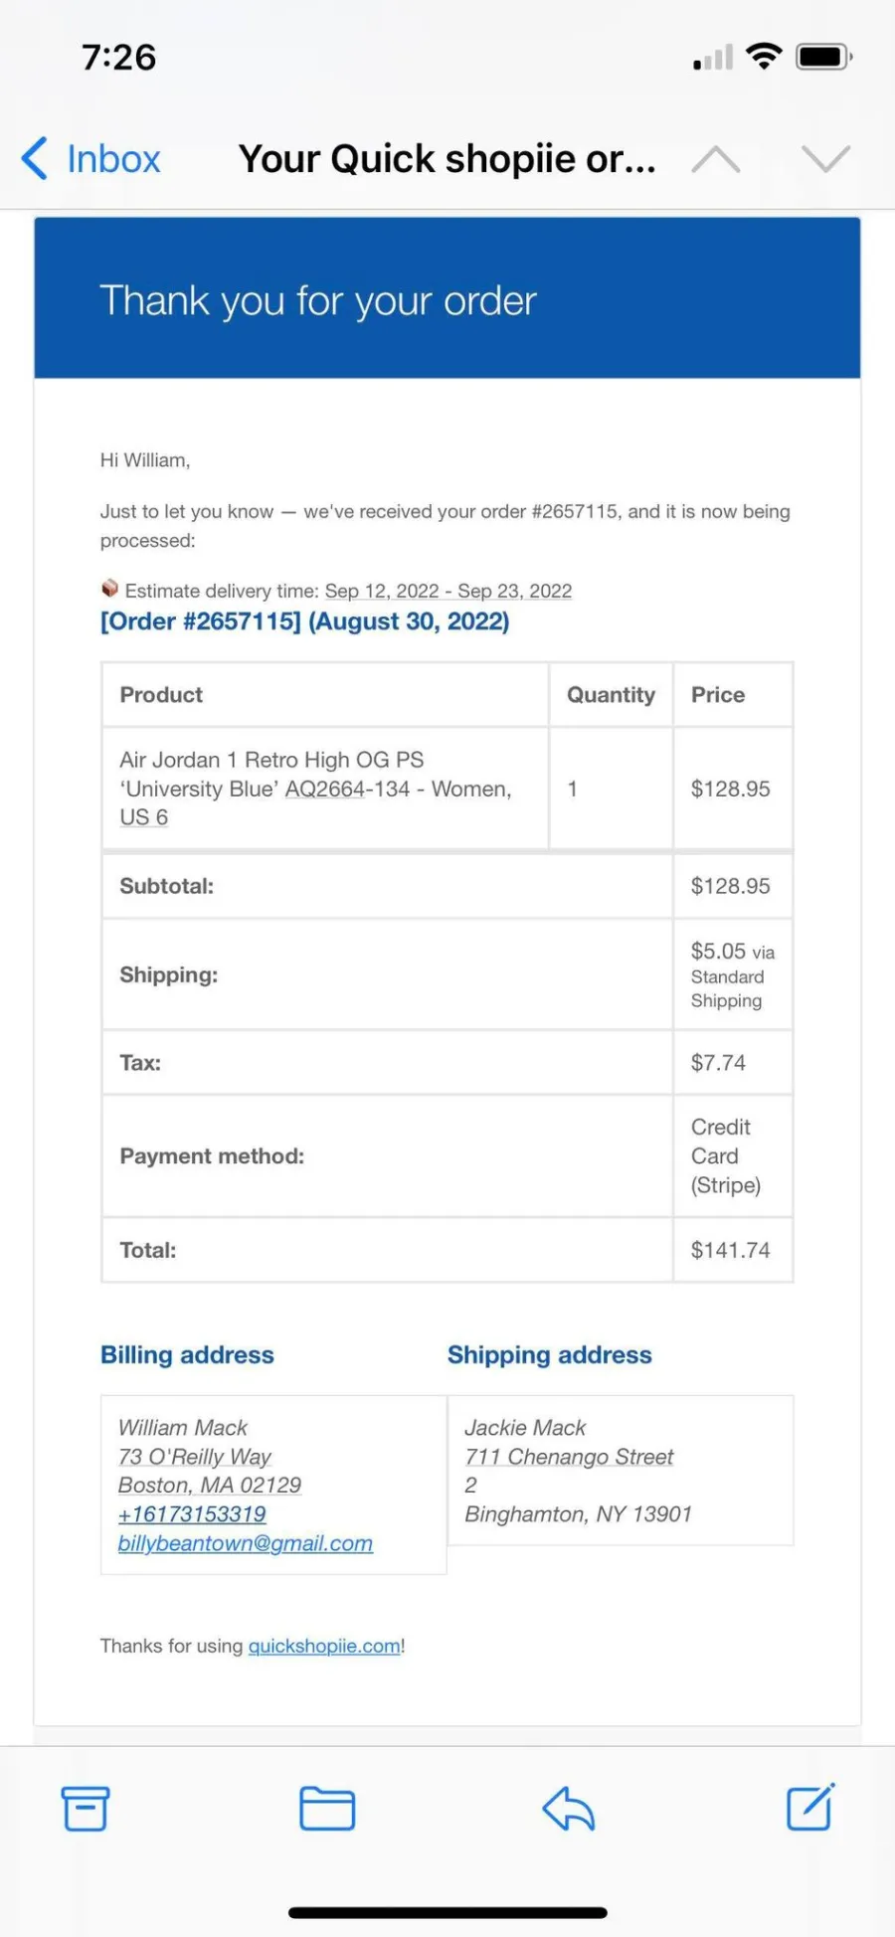Tap the AQ2664 product code
The image size is (895, 1937).
point(325,789)
